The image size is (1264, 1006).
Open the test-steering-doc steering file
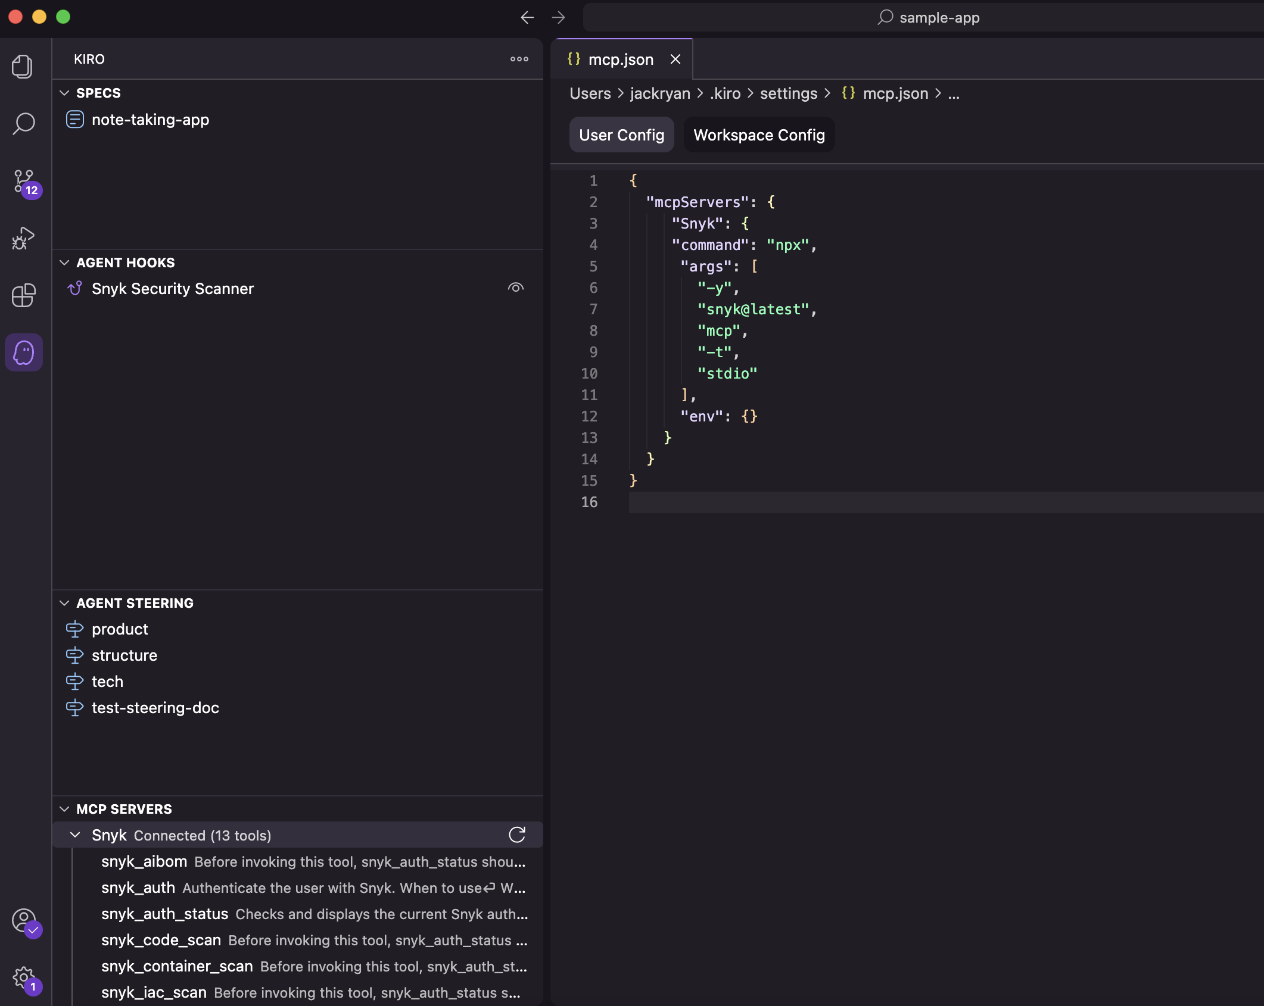tap(155, 708)
